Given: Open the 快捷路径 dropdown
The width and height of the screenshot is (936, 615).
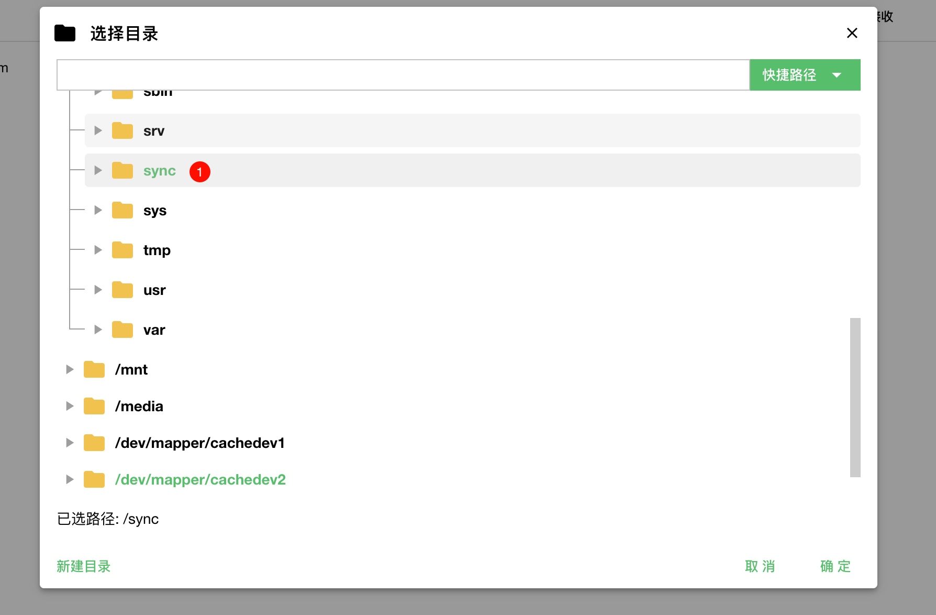Looking at the screenshot, I should pos(805,75).
